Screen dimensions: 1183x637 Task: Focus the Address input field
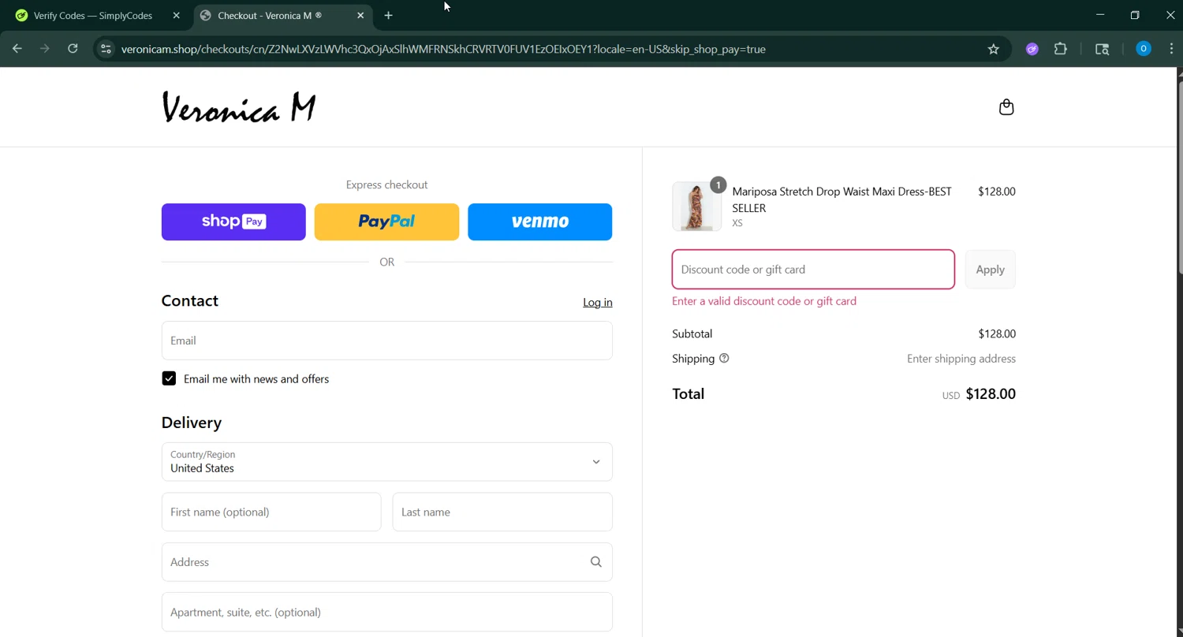click(x=386, y=562)
